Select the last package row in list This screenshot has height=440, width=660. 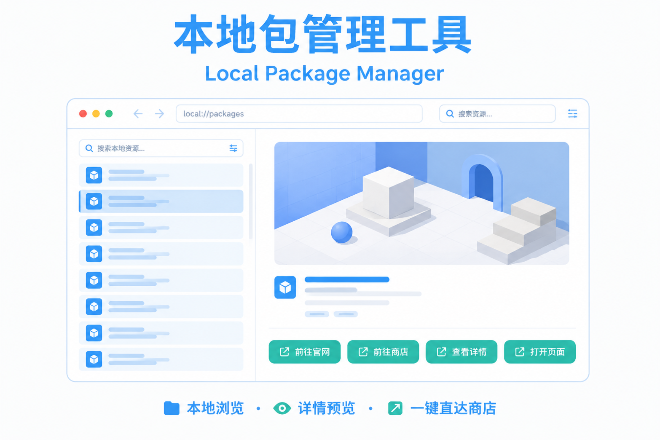click(161, 359)
